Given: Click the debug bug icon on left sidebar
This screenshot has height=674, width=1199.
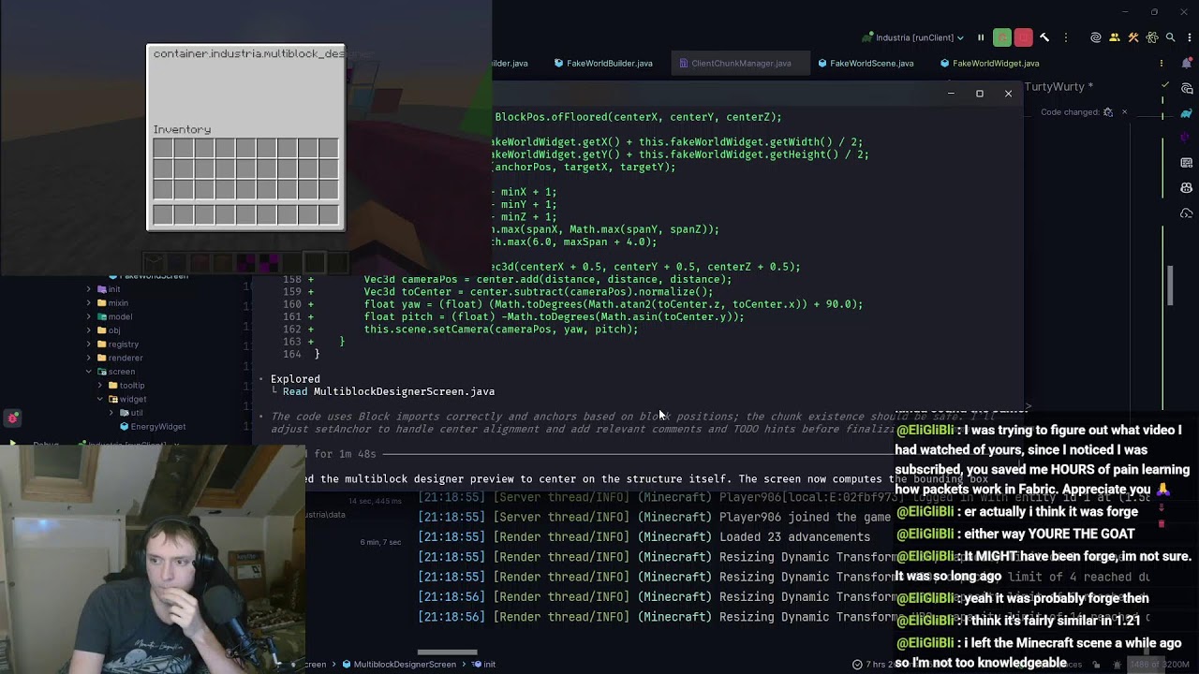Looking at the screenshot, I should (x=13, y=418).
